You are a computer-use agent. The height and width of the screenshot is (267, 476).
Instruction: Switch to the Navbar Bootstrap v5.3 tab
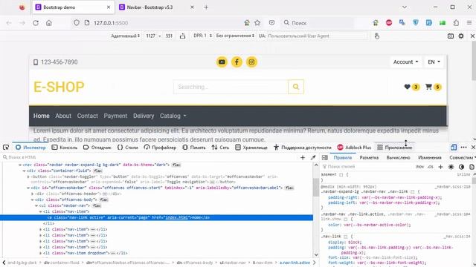(155, 7)
